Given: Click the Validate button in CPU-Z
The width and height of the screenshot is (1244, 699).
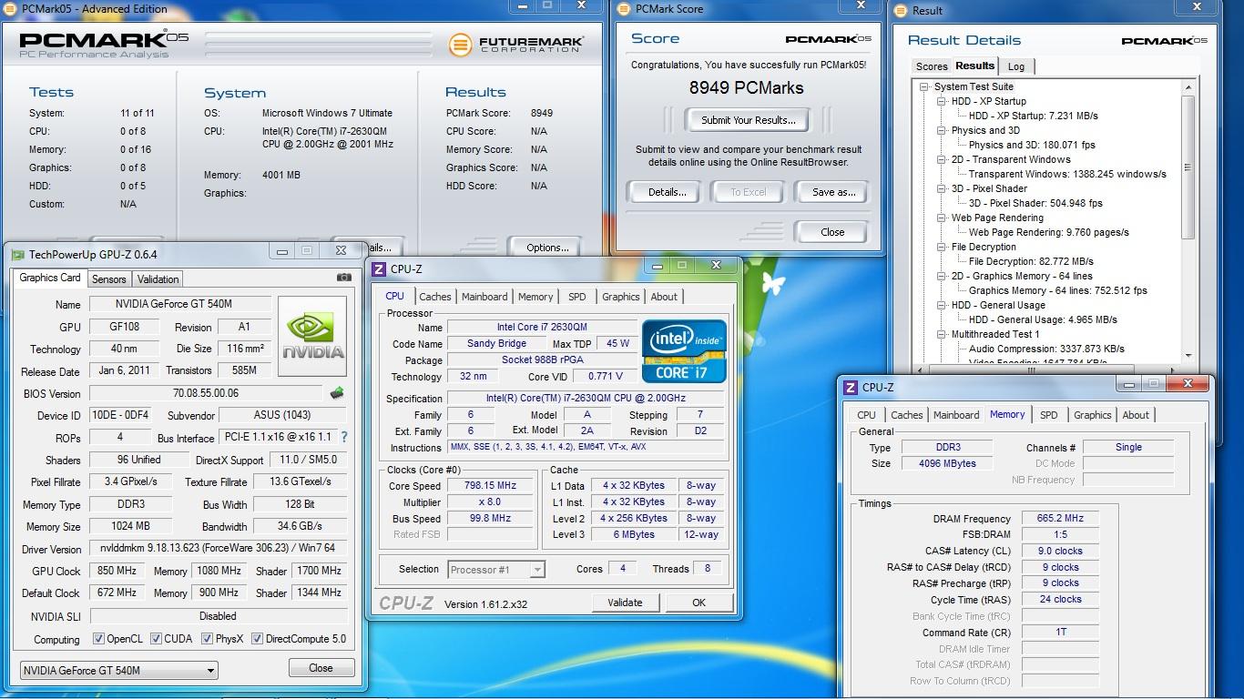Looking at the screenshot, I should click(x=625, y=603).
